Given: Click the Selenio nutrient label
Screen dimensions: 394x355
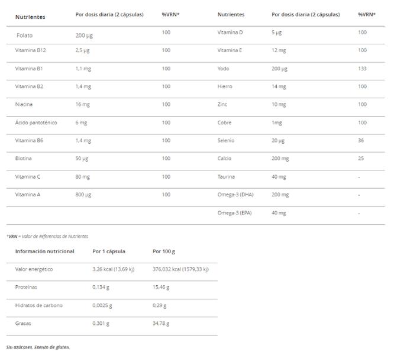Looking at the screenshot, I should pyautogui.click(x=226, y=141).
